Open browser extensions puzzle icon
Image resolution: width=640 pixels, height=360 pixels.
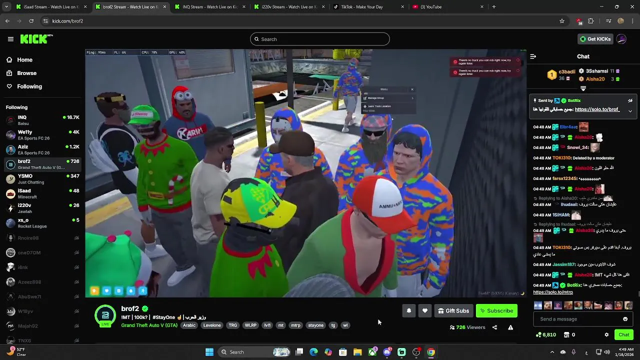point(591,21)
